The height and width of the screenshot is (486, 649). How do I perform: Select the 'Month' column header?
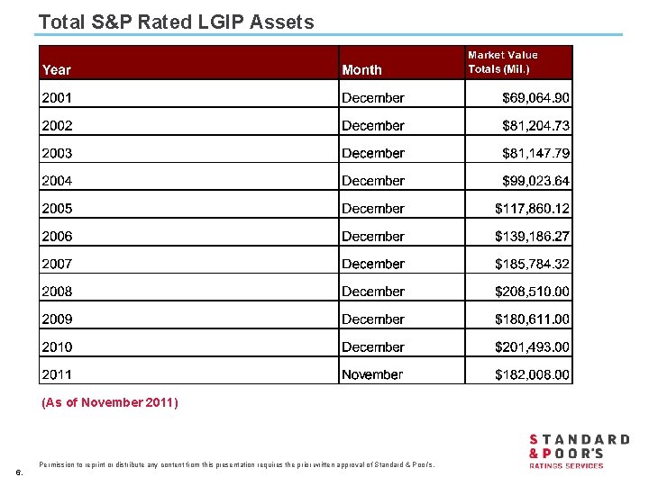pyautogui.click(x=361, y=69)
